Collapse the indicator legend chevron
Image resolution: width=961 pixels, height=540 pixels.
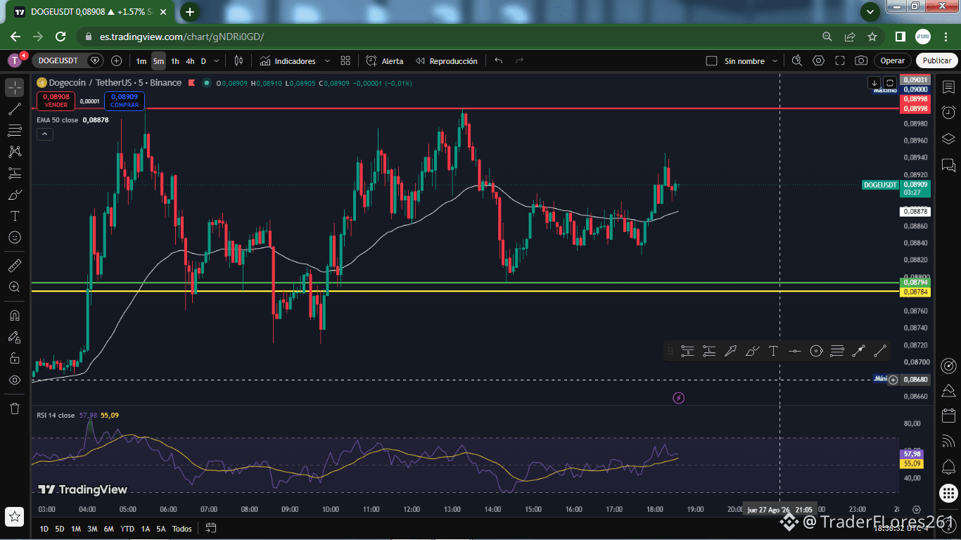coord(44,134)
